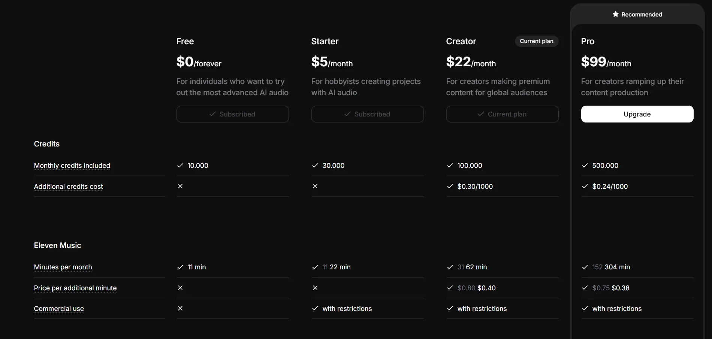Click the star icon beside Recommended
This screenshot has width=712, height=339.
pos(615,14)
